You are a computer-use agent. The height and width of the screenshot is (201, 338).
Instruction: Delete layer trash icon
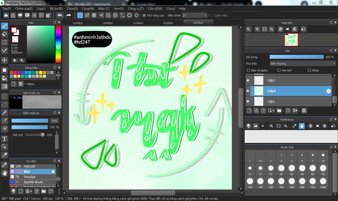[304, 110]
